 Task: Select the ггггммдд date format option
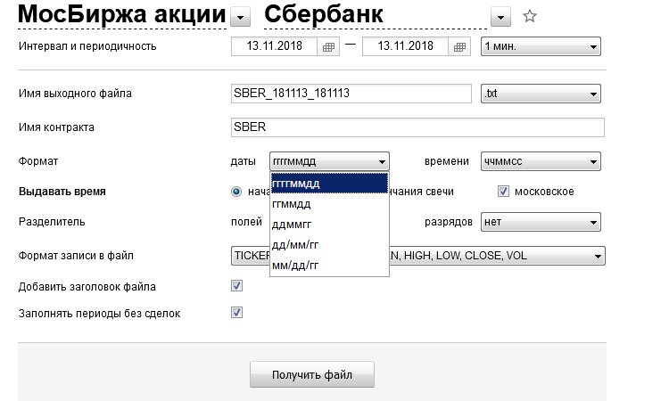pyautogui.click(x=329, y=184)
